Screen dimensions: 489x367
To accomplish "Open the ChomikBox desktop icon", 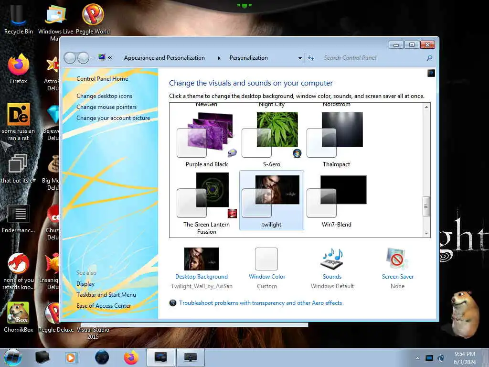I will coord(19,317).
